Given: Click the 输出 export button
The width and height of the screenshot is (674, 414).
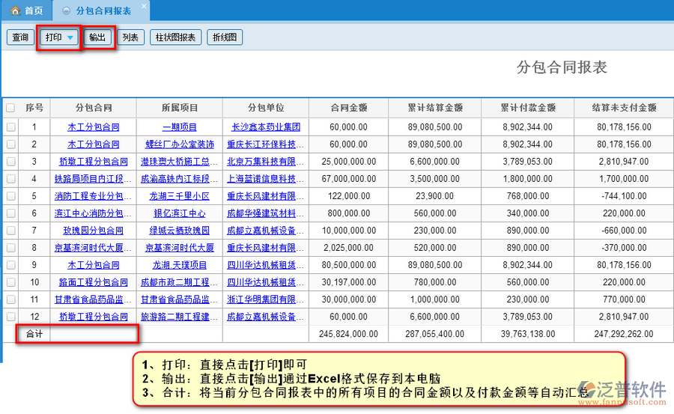Looking at the screenshot, I should (97, 37).
